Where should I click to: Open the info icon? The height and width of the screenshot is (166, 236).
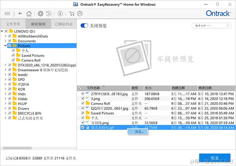[60, 13]
